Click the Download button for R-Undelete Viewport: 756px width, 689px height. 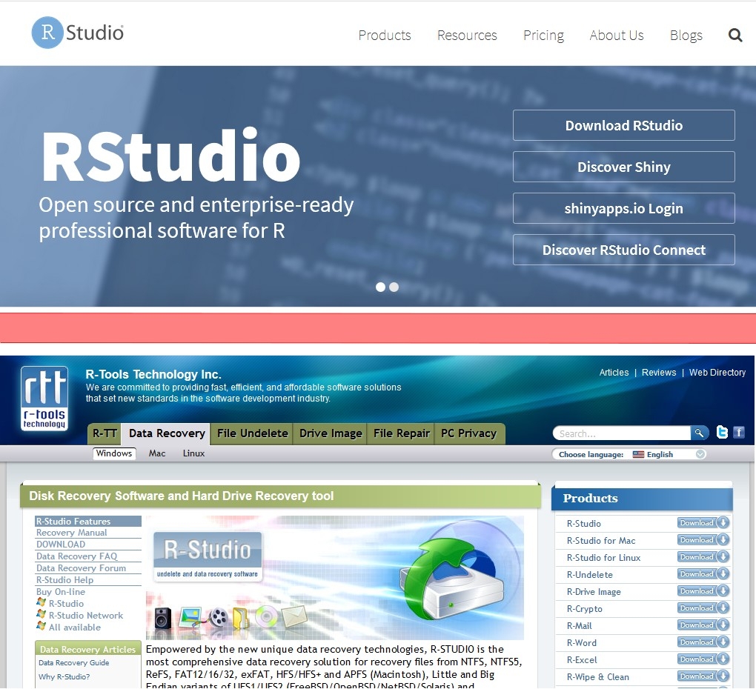coord(703,574)
